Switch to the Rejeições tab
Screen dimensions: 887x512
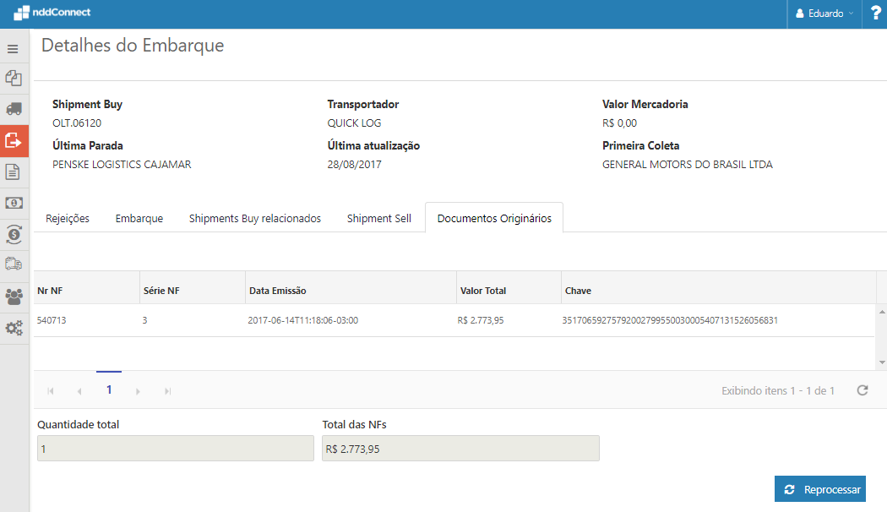pos(68,217)
